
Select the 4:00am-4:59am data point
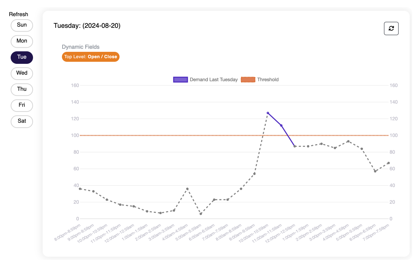pyautogui.click(x=187, y=189)
